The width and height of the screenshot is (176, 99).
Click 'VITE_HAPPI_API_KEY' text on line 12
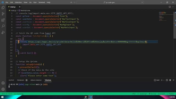click(x=51, y=45)
